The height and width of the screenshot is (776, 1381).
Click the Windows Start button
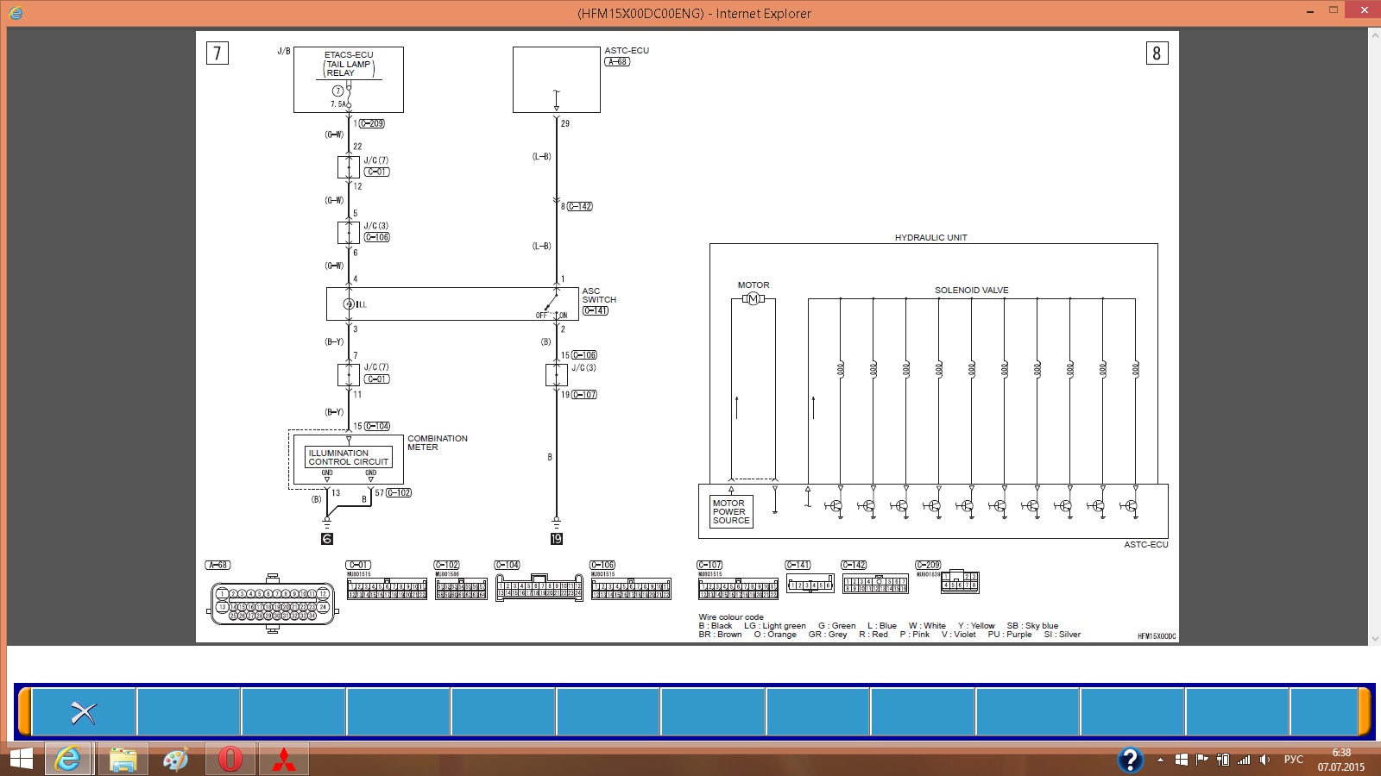click(21, 759)
